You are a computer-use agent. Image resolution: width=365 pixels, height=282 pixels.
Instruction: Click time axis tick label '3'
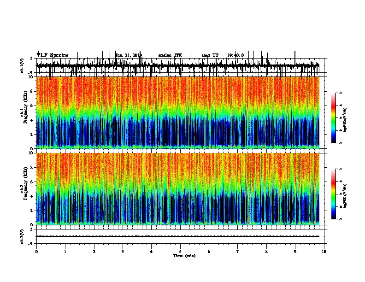coord(123,252)
